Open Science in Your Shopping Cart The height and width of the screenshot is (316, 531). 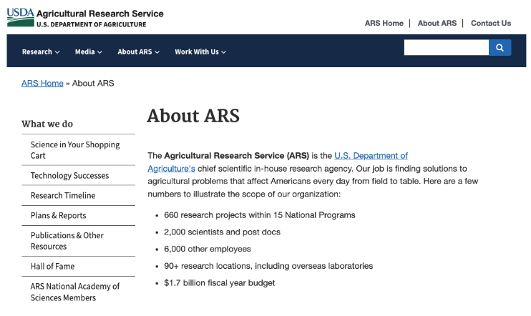click(x=75, y=149)
